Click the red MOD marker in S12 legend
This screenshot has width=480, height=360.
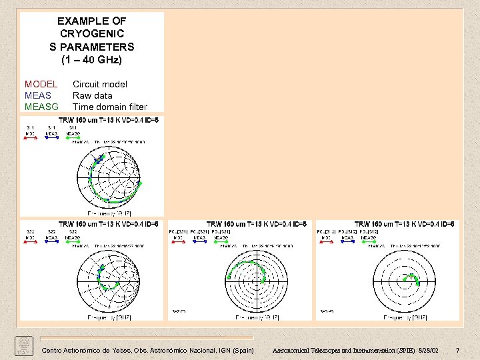(326, 242)
